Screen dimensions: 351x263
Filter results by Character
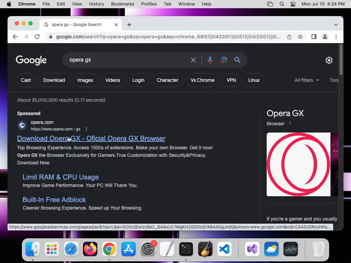tap(167, 80)
